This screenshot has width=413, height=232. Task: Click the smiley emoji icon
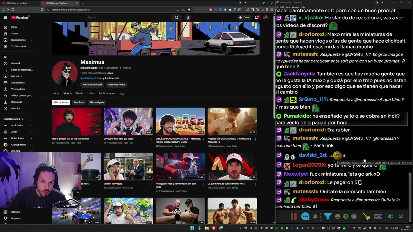tap(337, 217)
